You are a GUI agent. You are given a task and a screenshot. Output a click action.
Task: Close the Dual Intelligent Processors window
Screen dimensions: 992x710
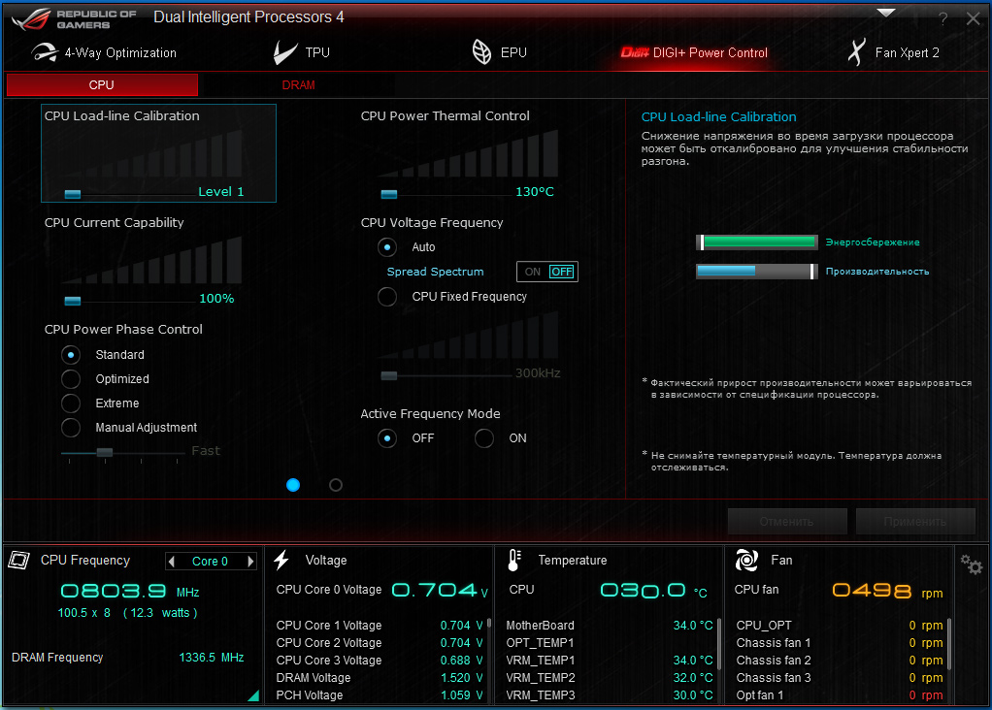[973, 19]
